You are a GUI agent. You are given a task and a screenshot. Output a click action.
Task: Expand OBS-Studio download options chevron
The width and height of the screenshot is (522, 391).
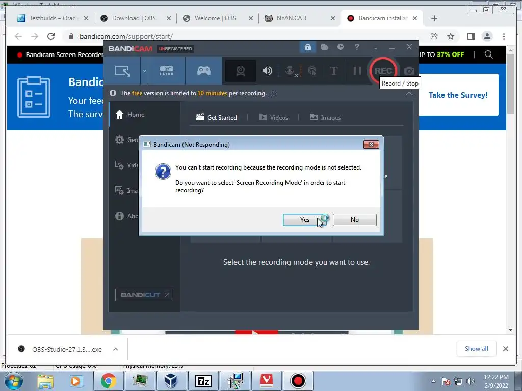pyautogui.click(x=116, y=349)
